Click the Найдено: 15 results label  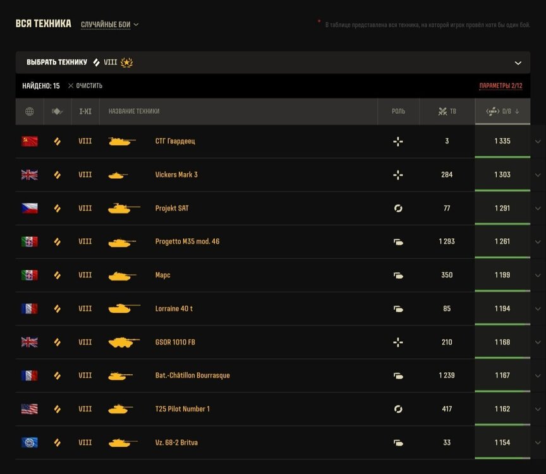tap(41, 86)
